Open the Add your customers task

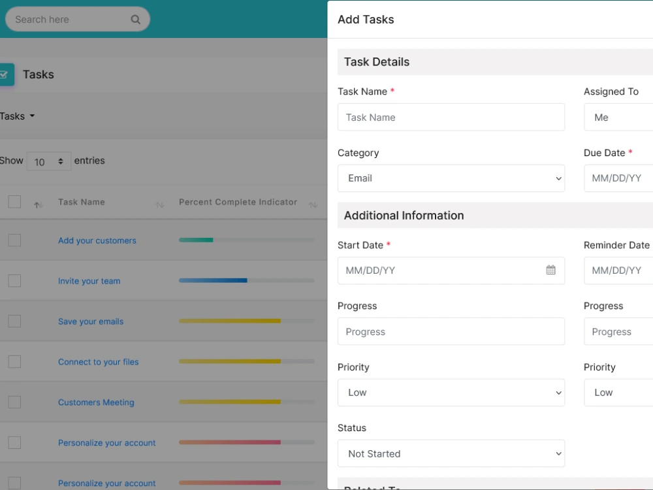pyautogui.click(x=97, y=240)
